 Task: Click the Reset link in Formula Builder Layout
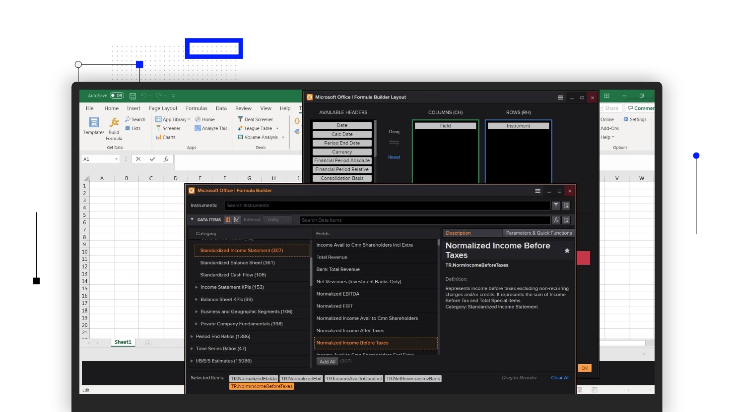(x=394, y=157)
